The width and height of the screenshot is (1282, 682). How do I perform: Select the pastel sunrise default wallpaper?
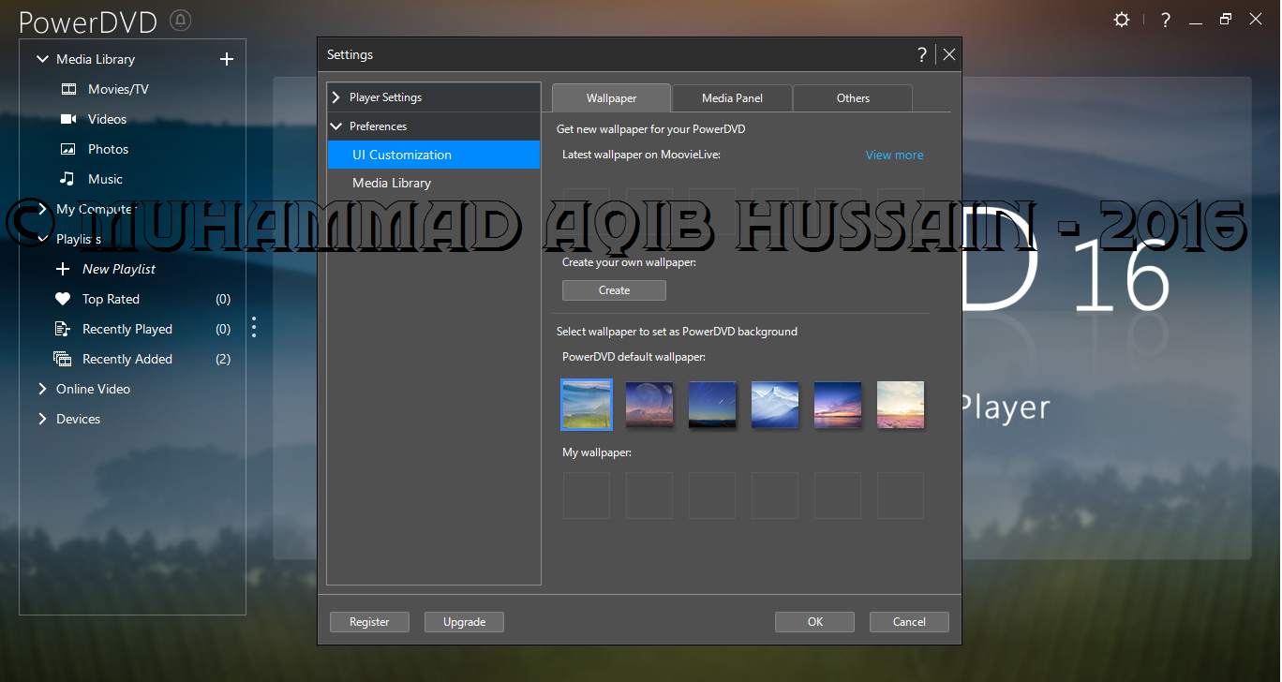[x=901, y=405]
